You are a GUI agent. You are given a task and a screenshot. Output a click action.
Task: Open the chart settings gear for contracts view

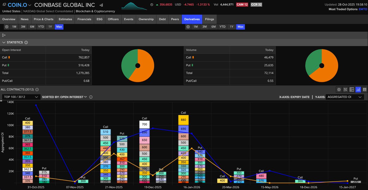point(339,89)
